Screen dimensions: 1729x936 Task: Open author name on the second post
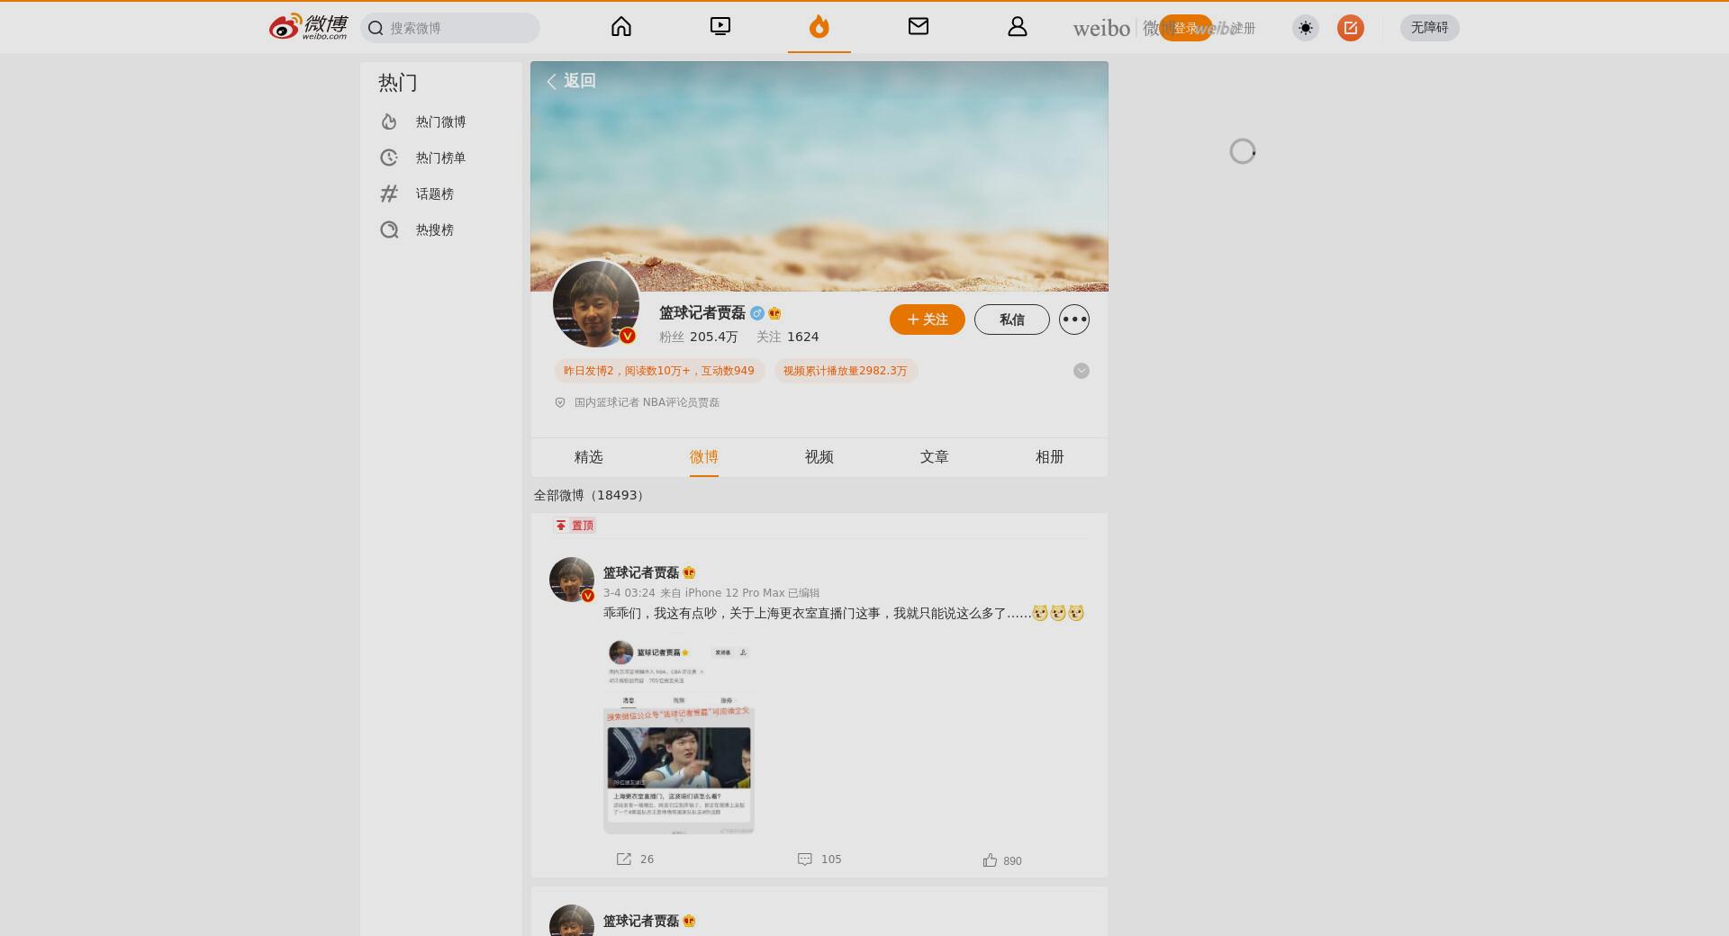click(x=641, y=922)
